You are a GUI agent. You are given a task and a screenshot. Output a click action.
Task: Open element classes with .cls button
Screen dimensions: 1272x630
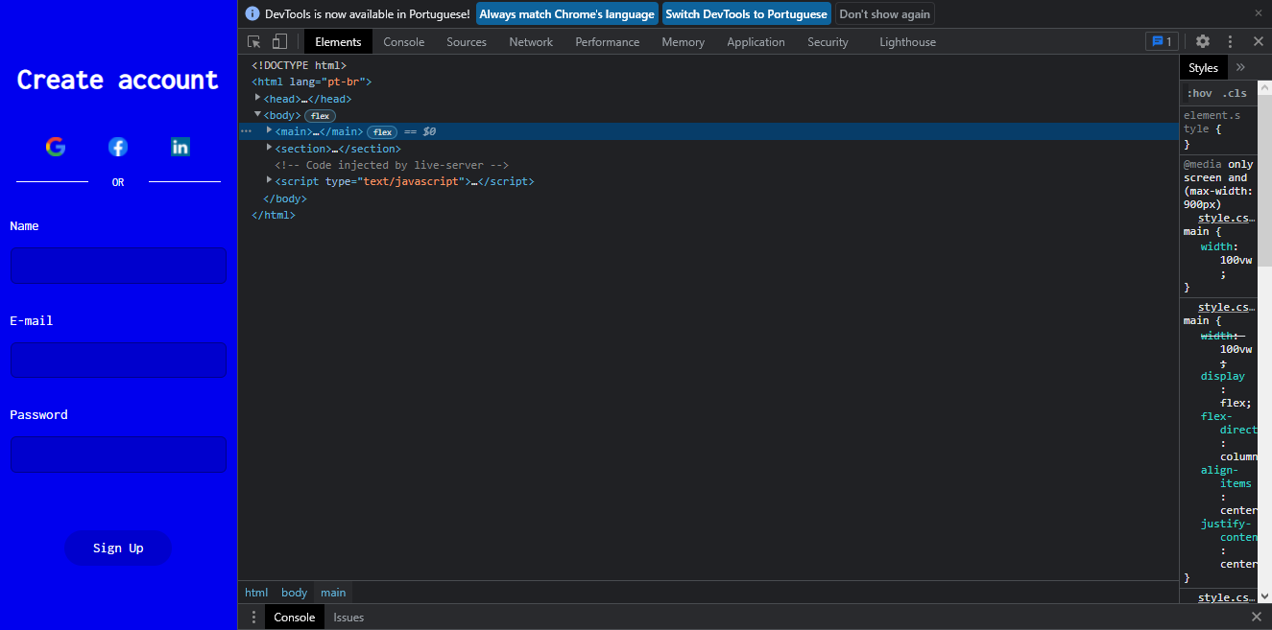point(1235,92)
